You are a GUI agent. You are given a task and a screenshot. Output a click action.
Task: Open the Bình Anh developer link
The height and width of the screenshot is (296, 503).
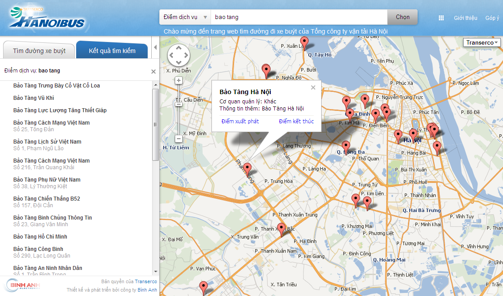[x=147, y=289]
